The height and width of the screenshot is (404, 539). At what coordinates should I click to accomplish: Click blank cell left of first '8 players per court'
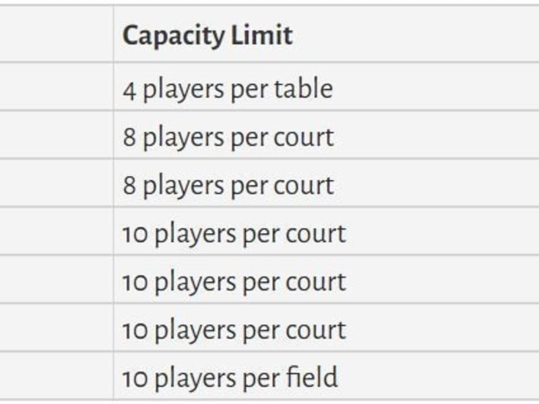tap(56, 136)
